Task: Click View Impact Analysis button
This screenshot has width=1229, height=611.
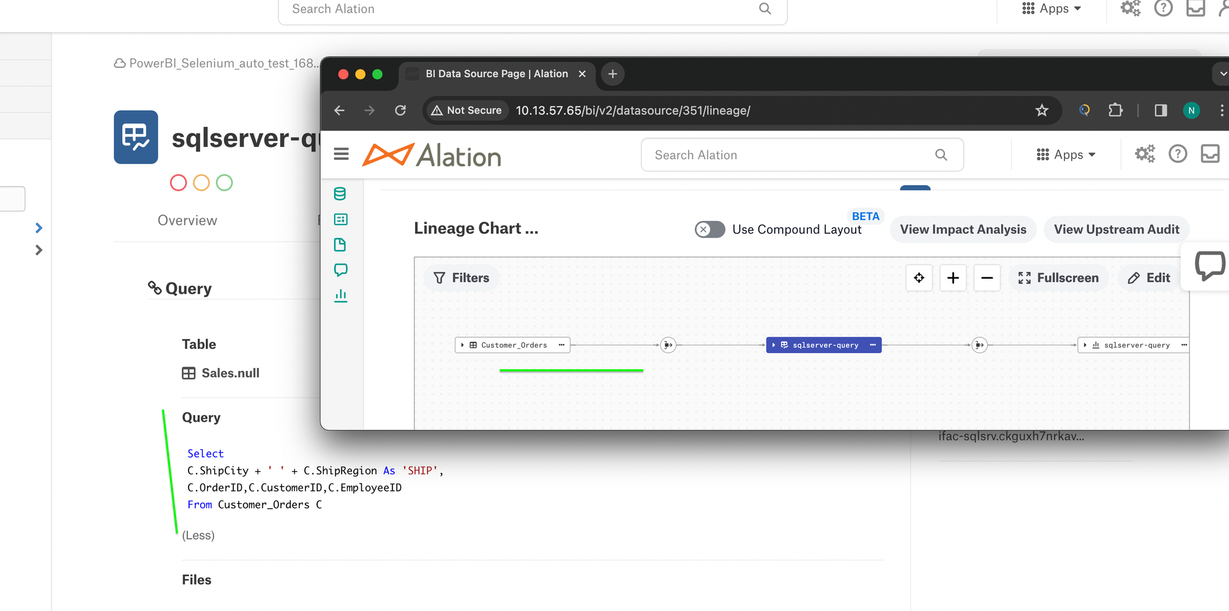Action: (x=963, y=230)
